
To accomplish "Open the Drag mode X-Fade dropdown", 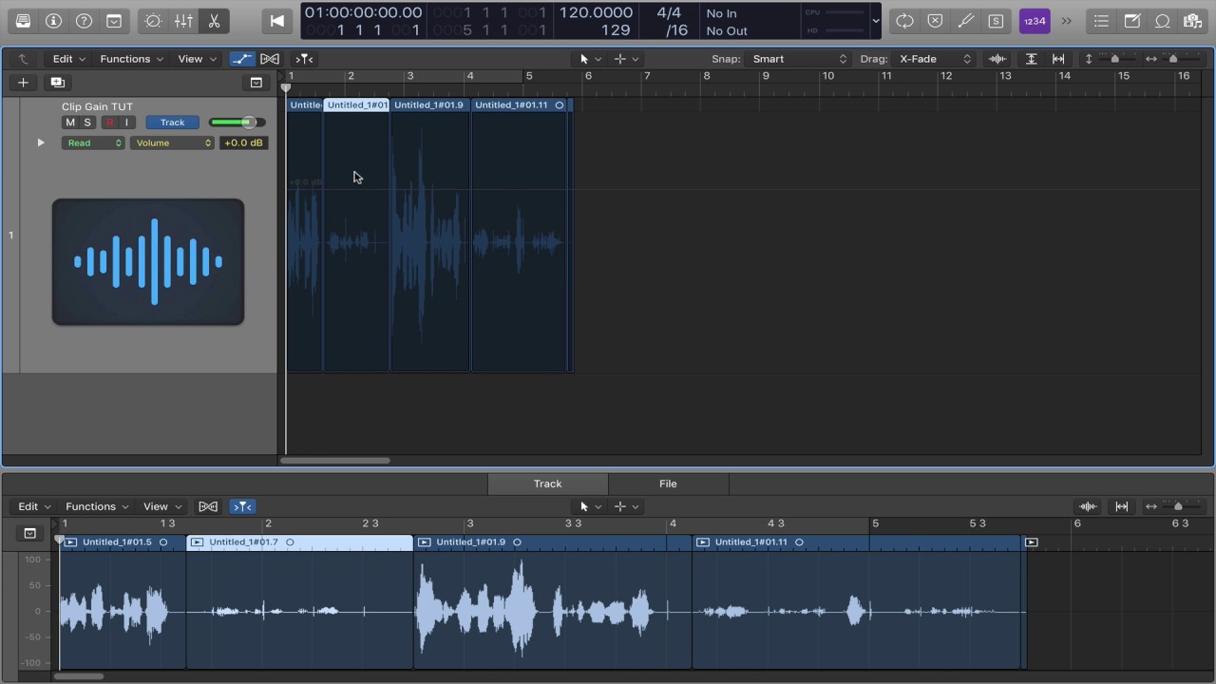I will click(x=935, y=59).
